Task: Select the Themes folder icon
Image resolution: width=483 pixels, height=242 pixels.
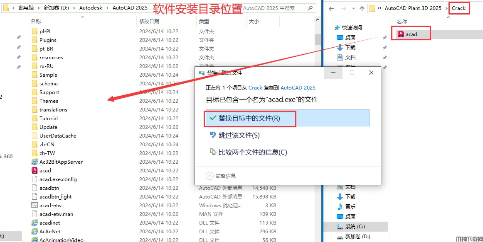Action: pos(35,101)
